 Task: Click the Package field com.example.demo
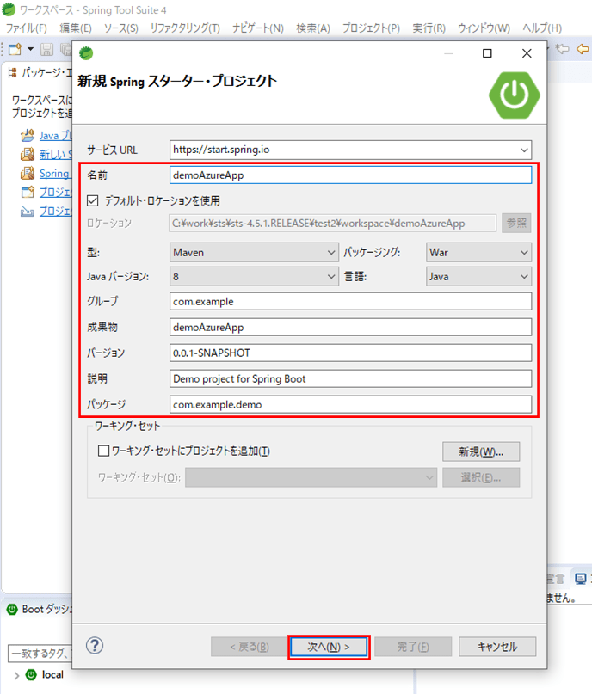tap(351, 404)
